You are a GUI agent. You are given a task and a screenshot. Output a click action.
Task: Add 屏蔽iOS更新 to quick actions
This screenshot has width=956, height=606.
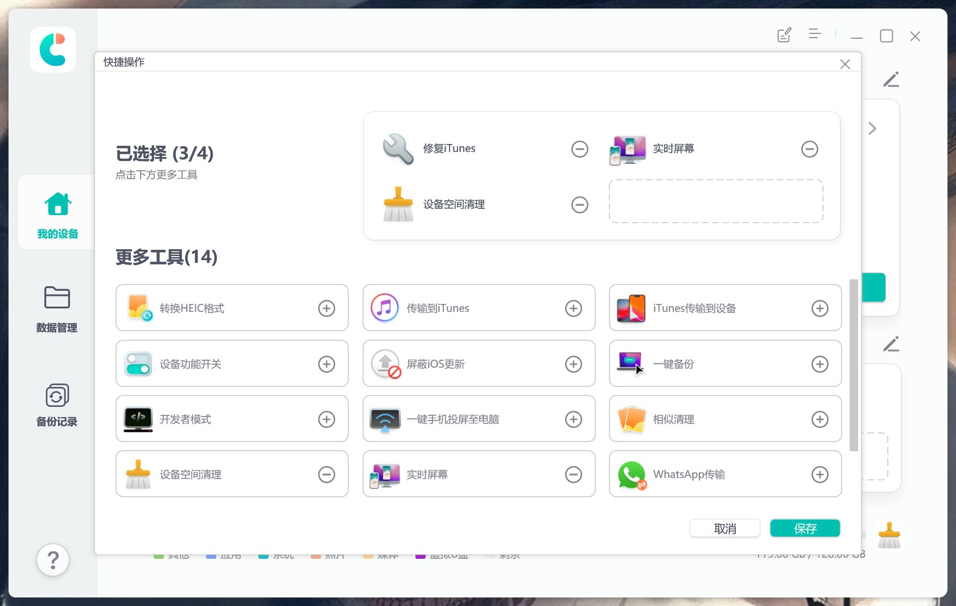click(x=573, y=364)
